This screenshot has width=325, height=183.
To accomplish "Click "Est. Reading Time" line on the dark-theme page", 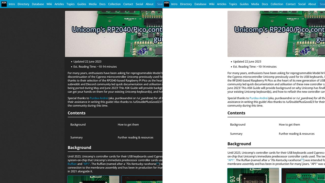I will click(x=95, y=67).
